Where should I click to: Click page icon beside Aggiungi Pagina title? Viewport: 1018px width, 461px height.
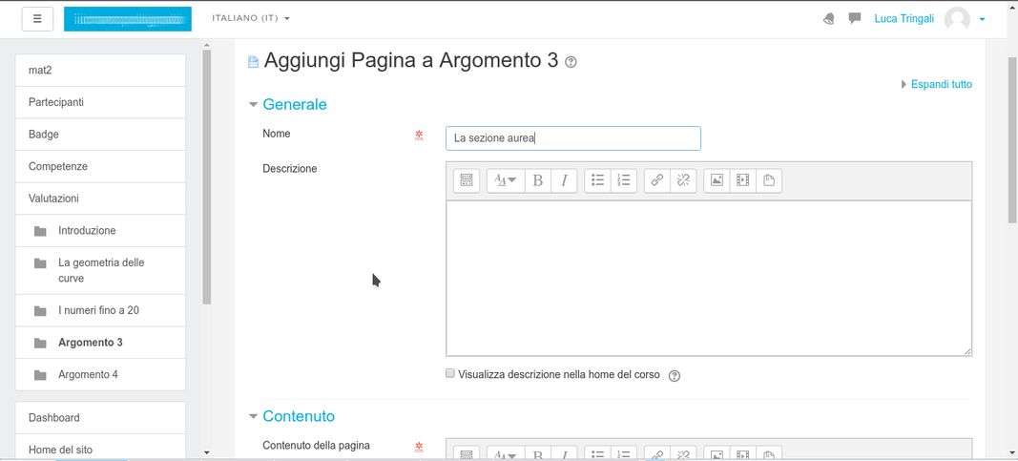tap(254, 62)
